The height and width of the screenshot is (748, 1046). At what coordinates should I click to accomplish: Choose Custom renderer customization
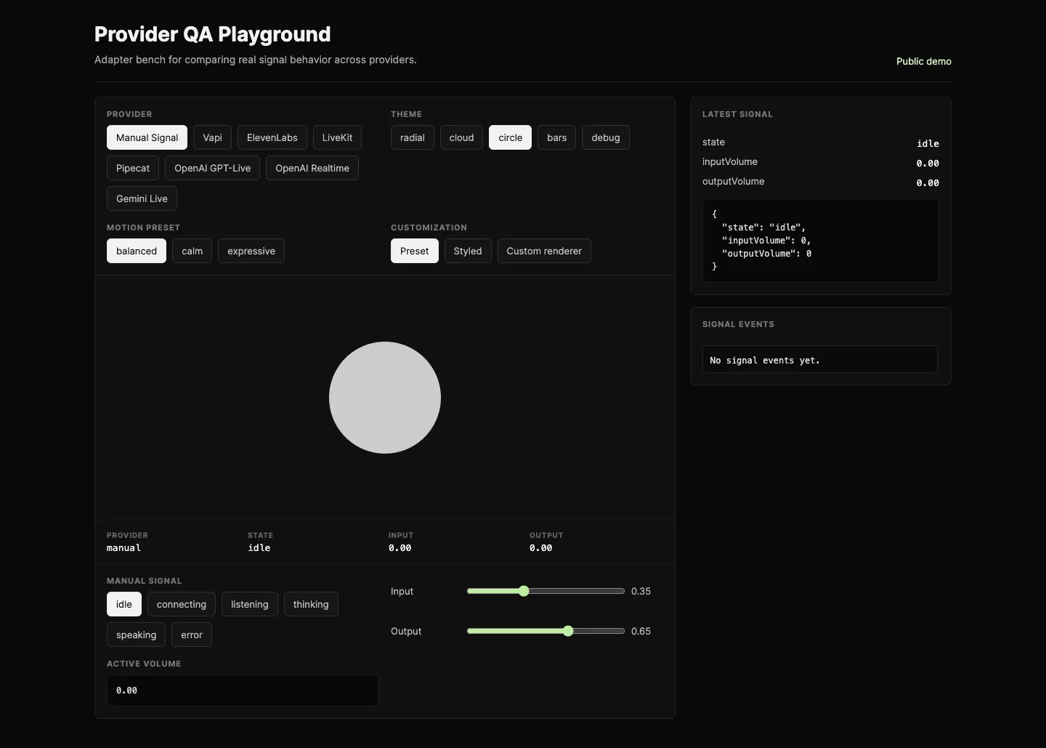coord(544,251)
